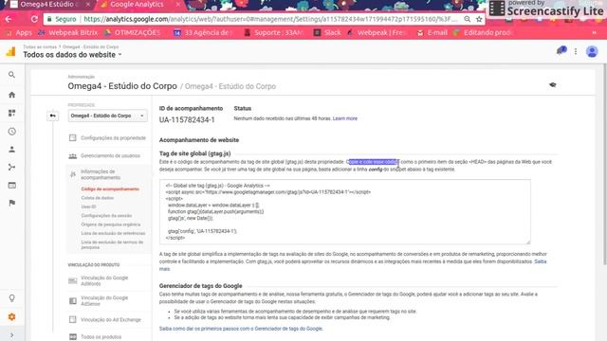The width and height of the screenshot is (607, 341).
Task: Show more bookmarks chevron
Action: point(595,33)
